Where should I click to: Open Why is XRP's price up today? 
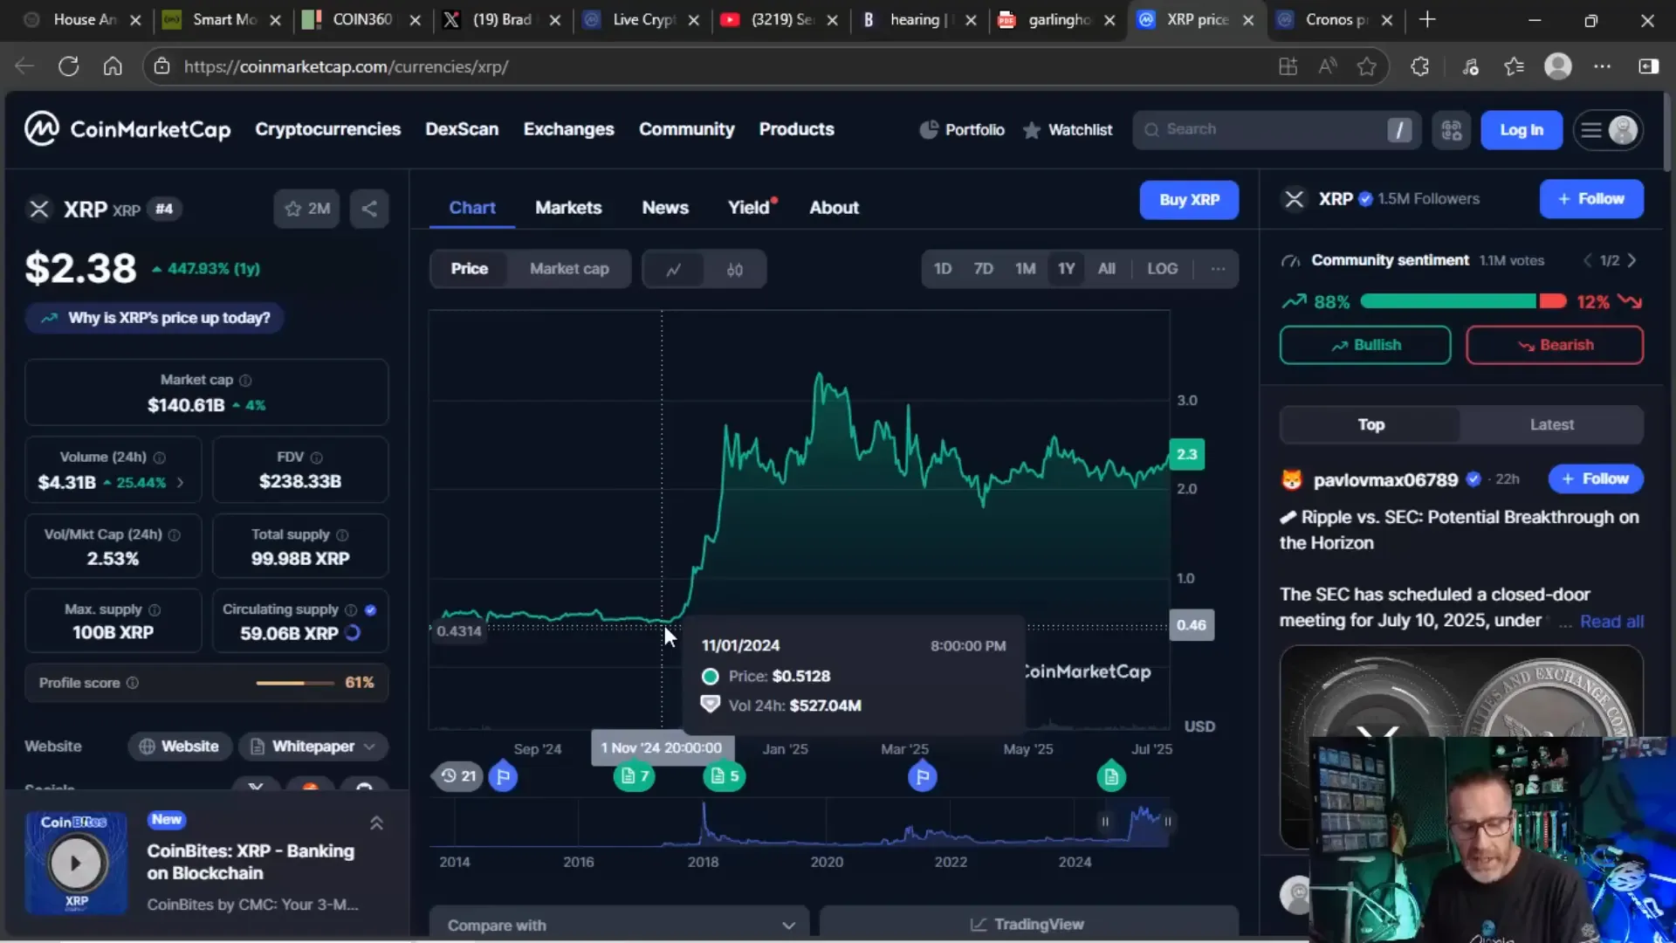[155, 318]
